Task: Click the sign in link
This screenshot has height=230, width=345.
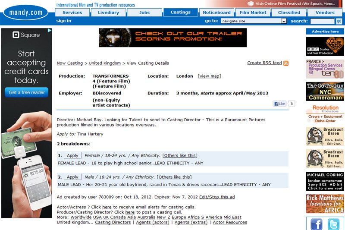Action: pyautogui.click(x=64, y=21)
